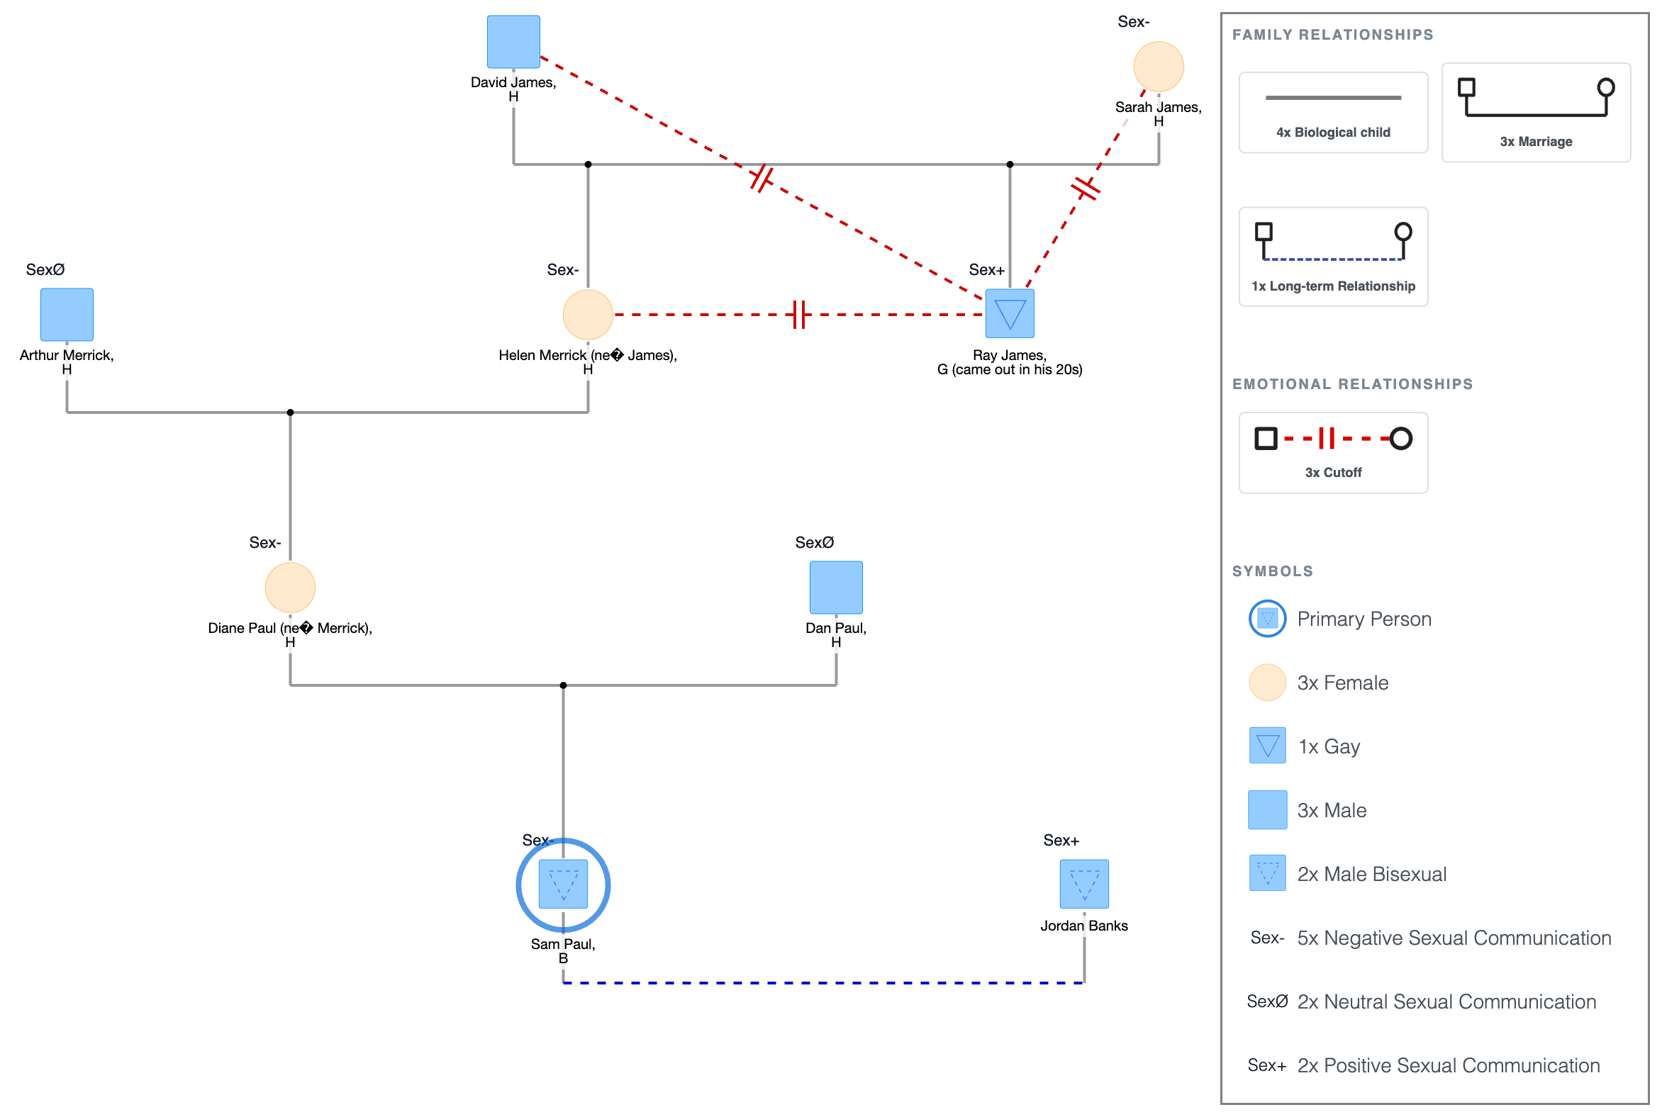Click the Helen Merrick name label
The height and width of the screenshot is (1117, 1662).
point(588,362)
